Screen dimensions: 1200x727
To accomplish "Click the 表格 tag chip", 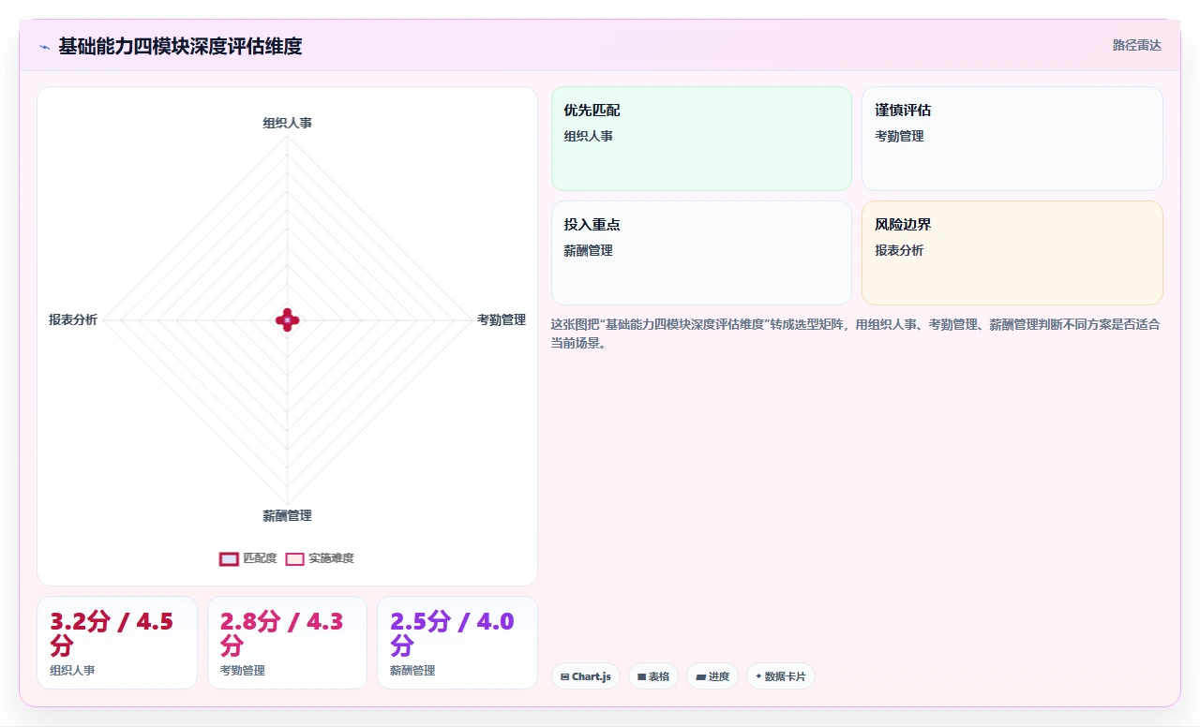I will [x=653, y=676].
